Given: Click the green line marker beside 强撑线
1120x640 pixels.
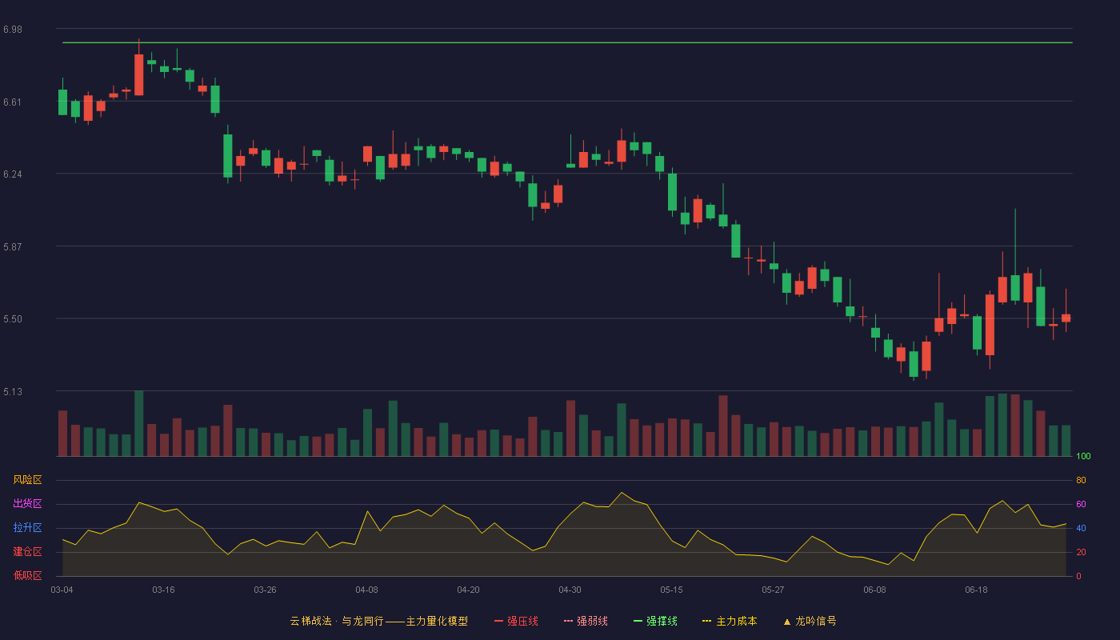Looking at the screenshot, I should tap(638, 621).
